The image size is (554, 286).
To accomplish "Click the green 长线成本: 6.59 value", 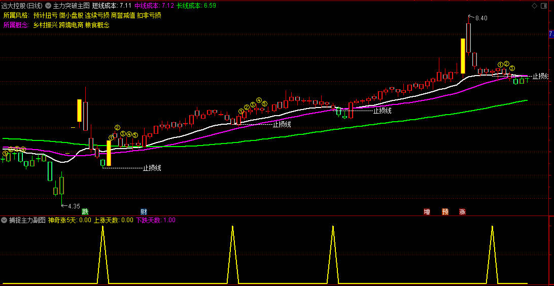I will point(196,6).
